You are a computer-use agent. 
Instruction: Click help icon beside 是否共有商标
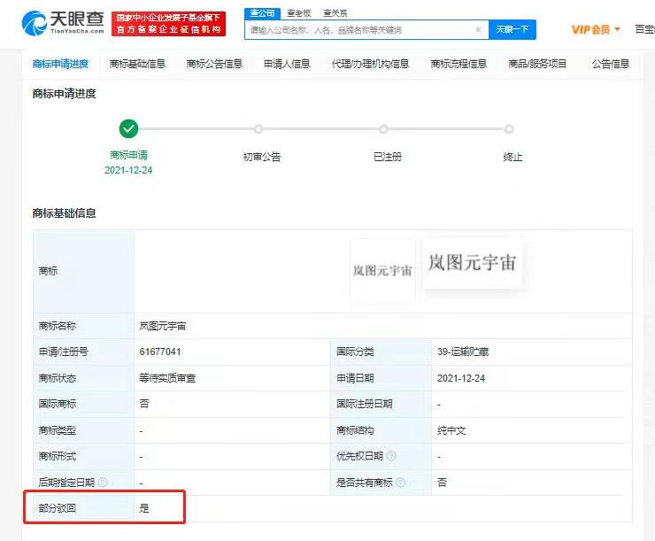point(401,483)
